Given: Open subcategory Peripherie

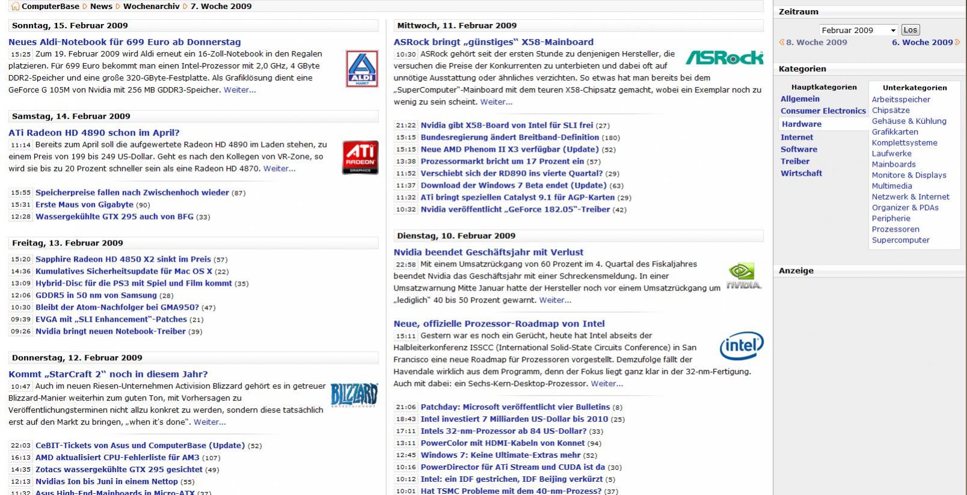Looking at the screenshot, I should click(x=891, y=218).
